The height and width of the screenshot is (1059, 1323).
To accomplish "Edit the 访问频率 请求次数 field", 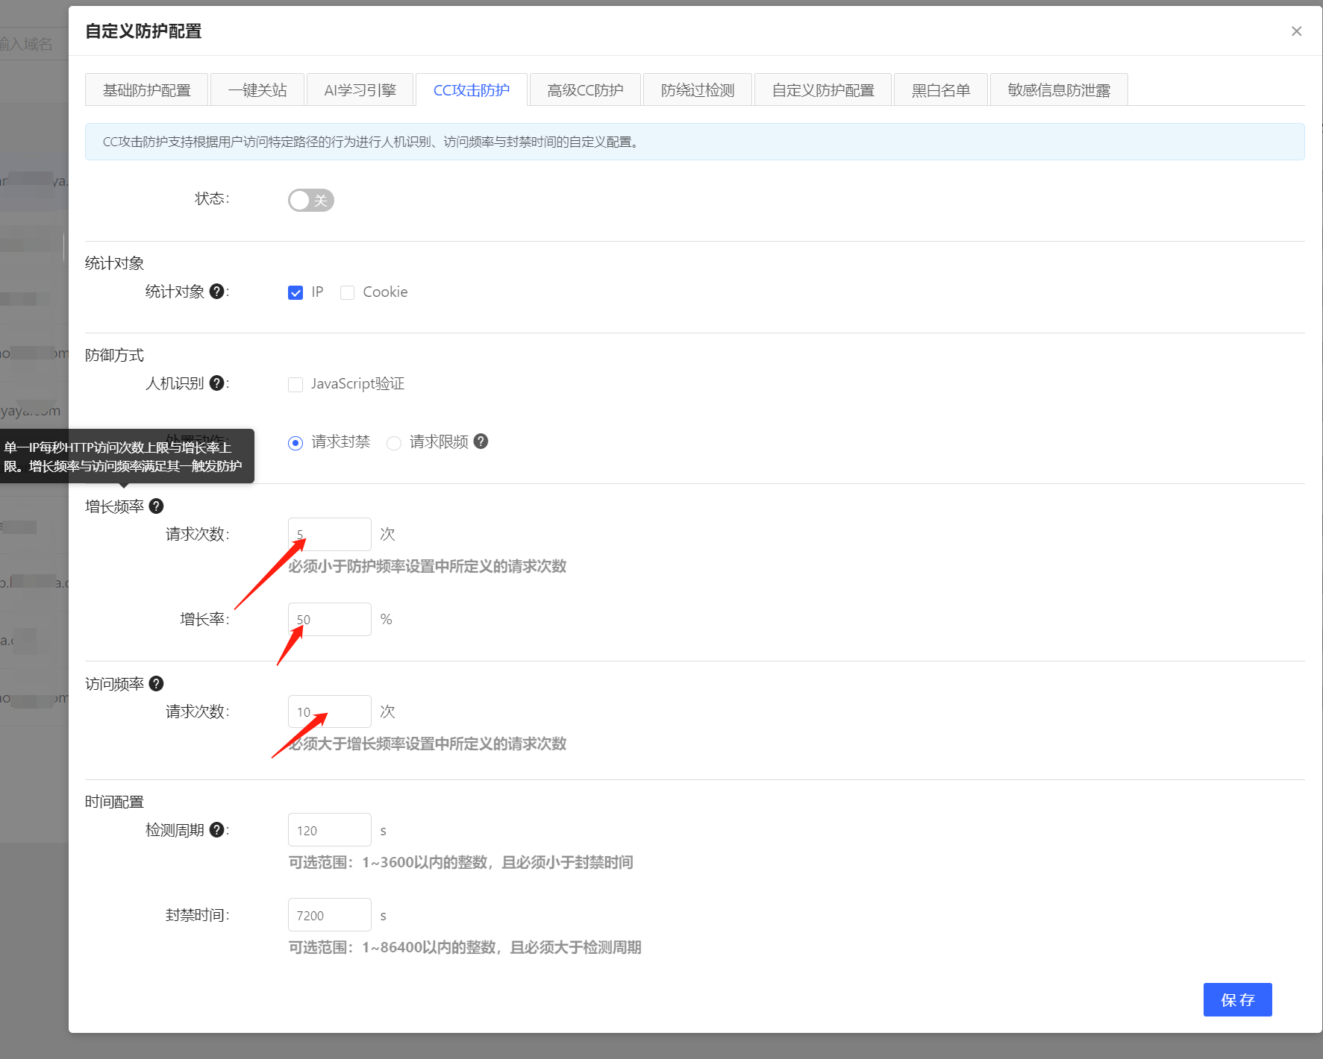I will click(x=330, y=711).
